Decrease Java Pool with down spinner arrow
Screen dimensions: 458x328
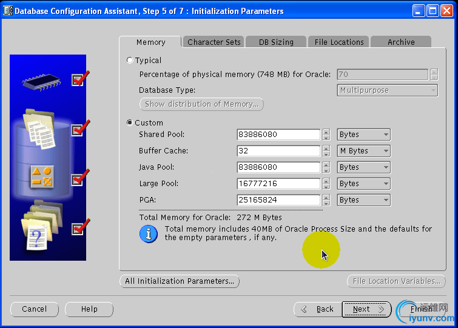tap(326, 170)
